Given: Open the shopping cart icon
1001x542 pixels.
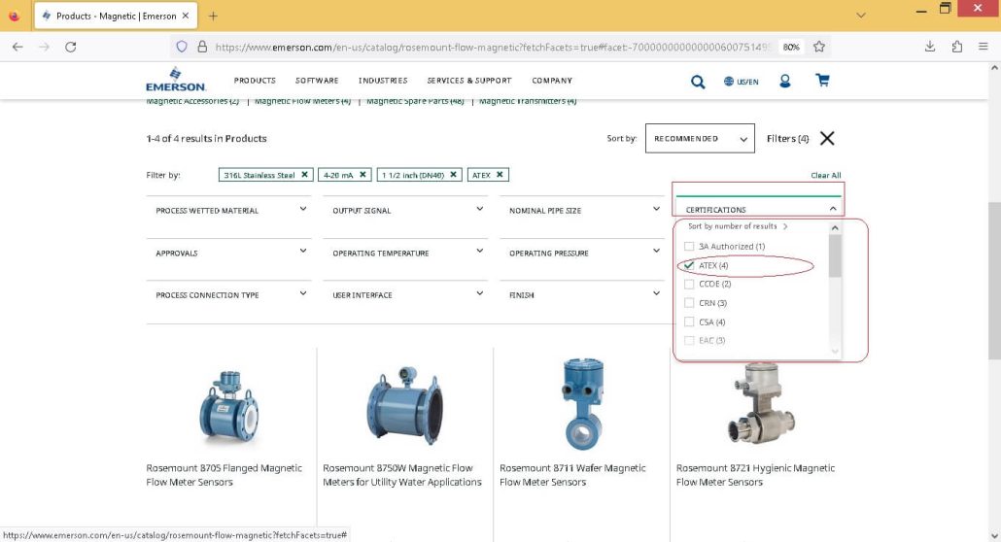Looking at the screenshot, I should click(822, 81).
